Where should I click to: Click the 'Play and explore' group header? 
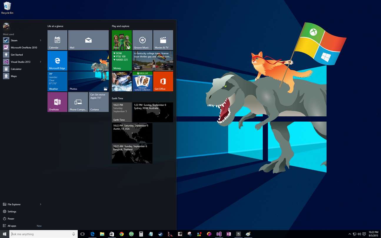click(x=121, y=26)
